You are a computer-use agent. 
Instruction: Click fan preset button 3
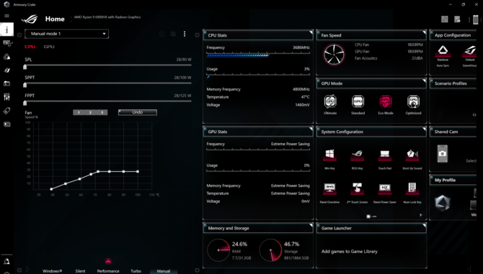pyautogui.click(x=102, y=112)
